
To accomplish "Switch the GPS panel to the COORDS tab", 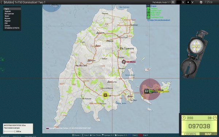I will click(x=190, y=134).
